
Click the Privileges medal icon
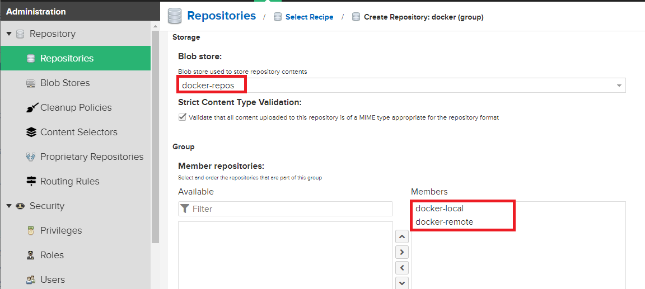31,231
